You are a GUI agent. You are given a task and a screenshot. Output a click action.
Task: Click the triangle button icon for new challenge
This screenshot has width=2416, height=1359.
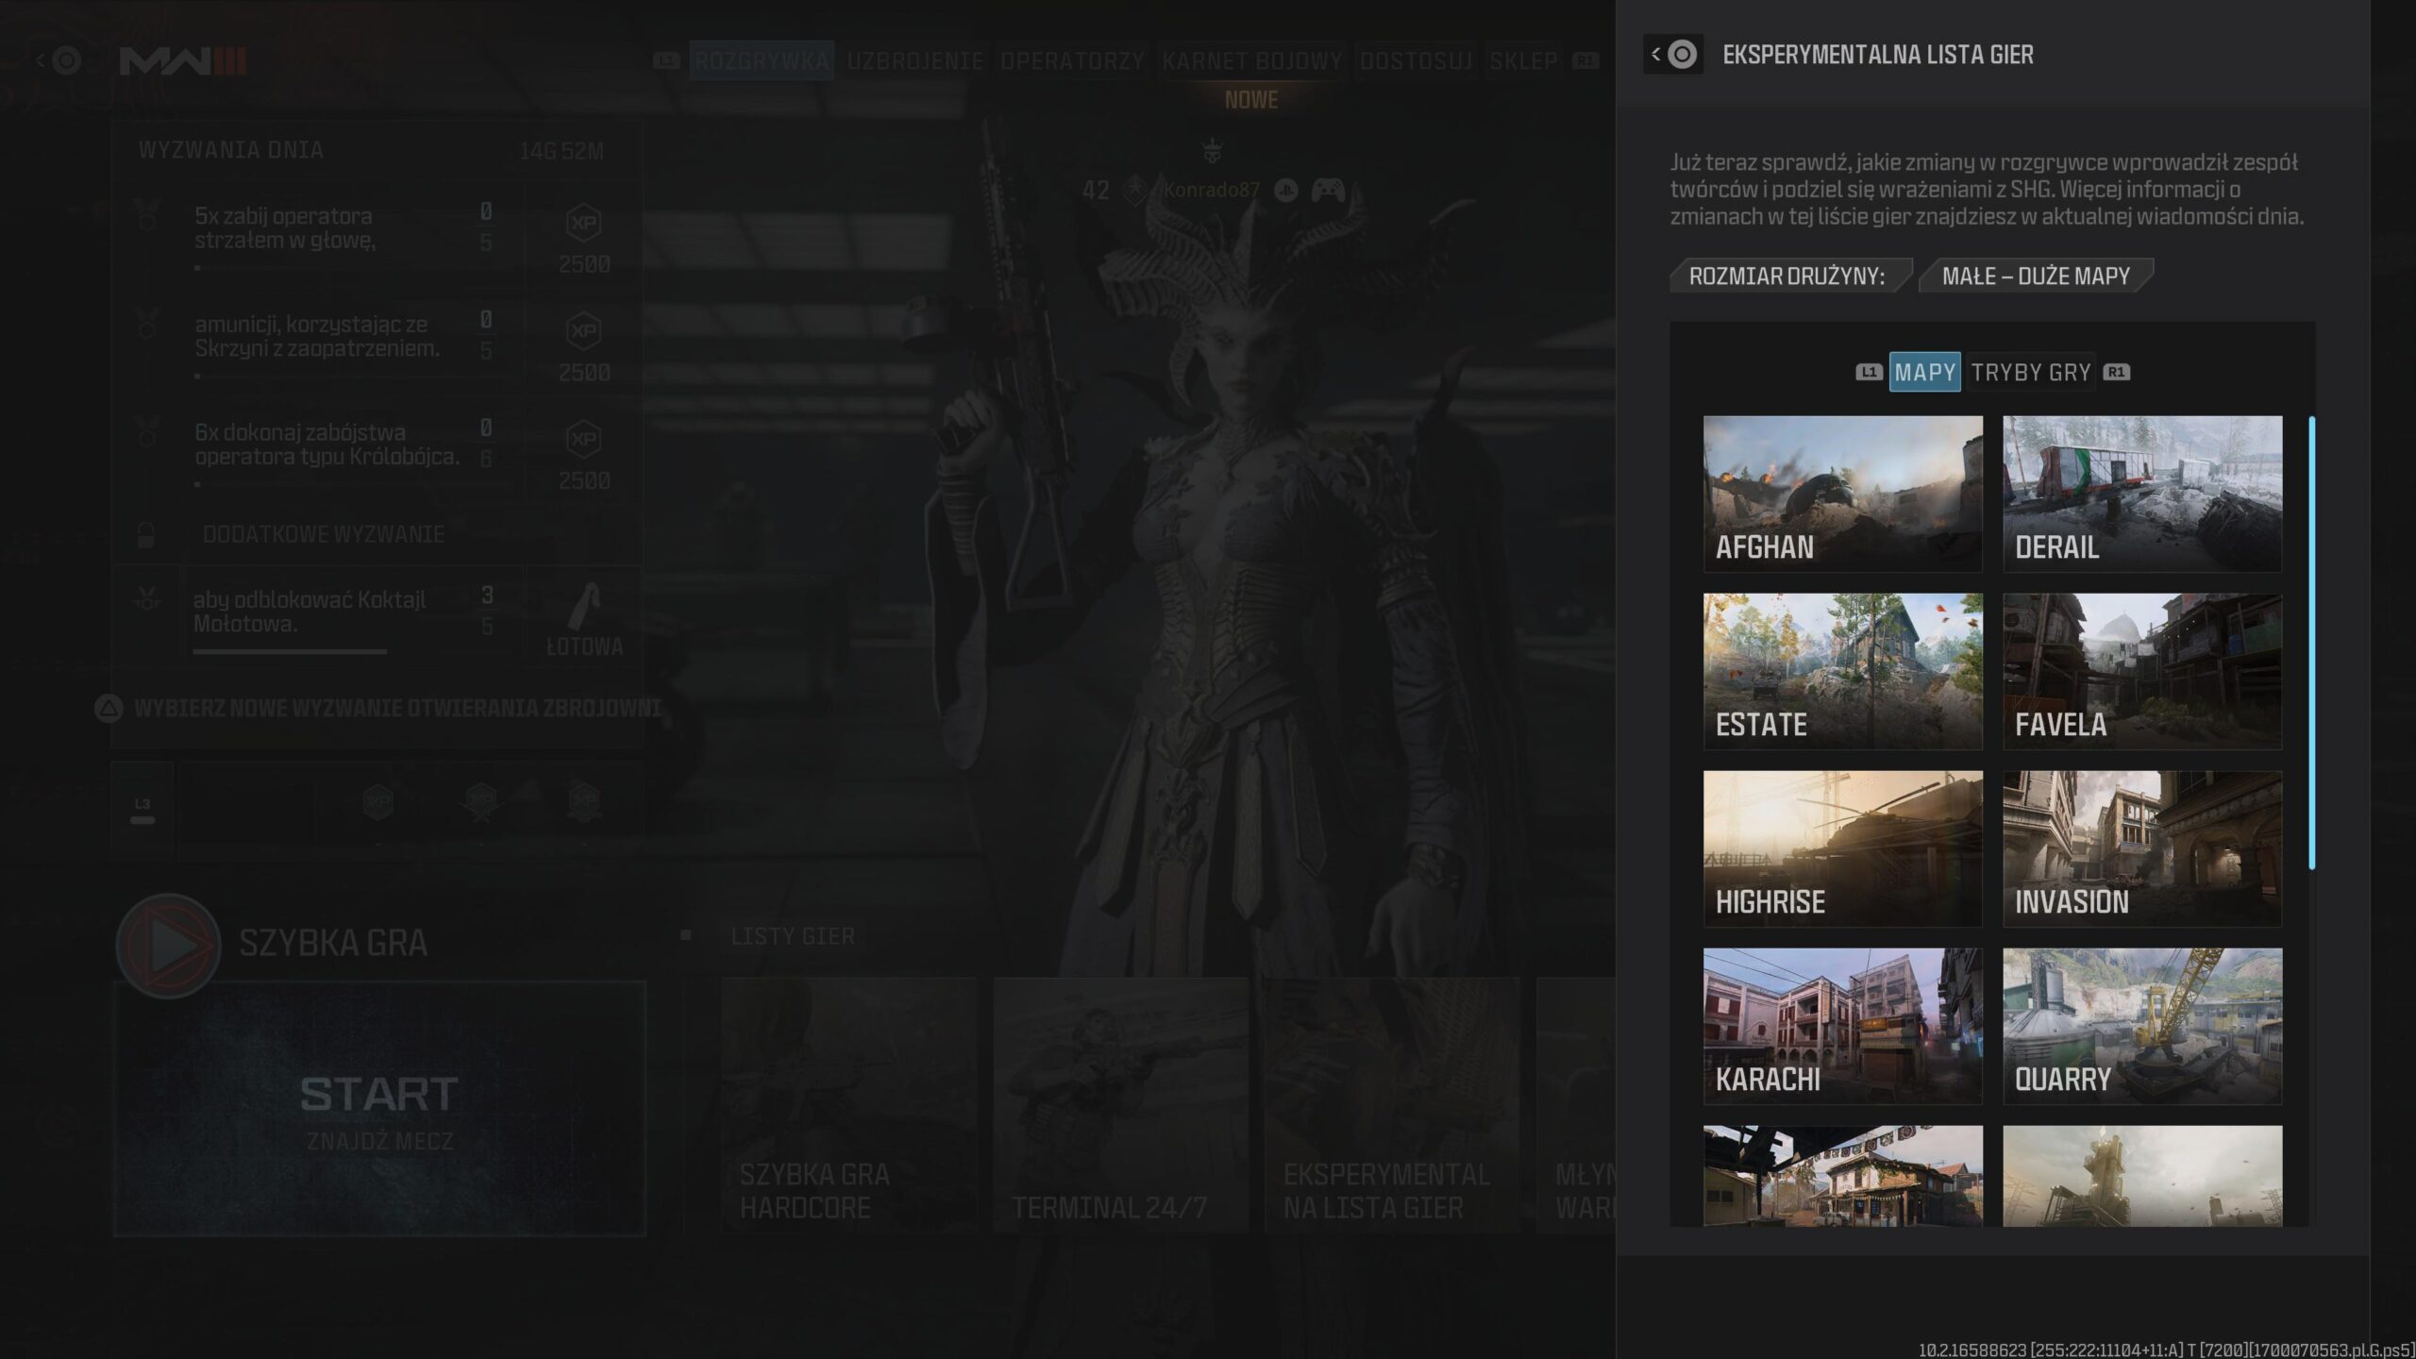click(109, 709)
